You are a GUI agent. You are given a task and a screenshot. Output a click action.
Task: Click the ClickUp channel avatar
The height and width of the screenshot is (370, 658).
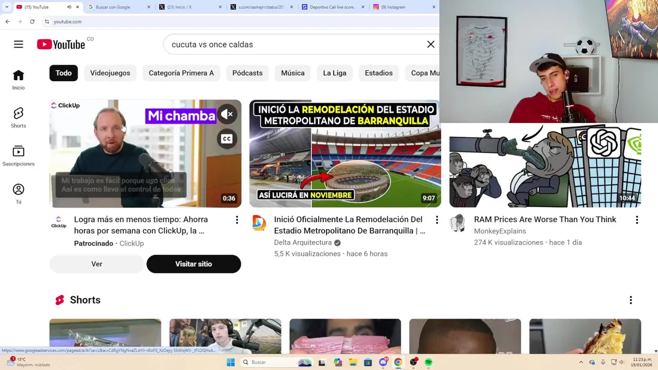(x=59, y=223)
